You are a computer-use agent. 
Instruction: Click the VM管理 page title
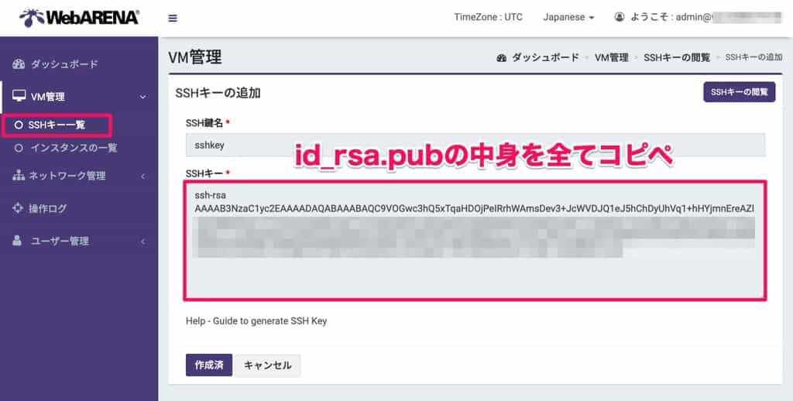click(195, 57)
